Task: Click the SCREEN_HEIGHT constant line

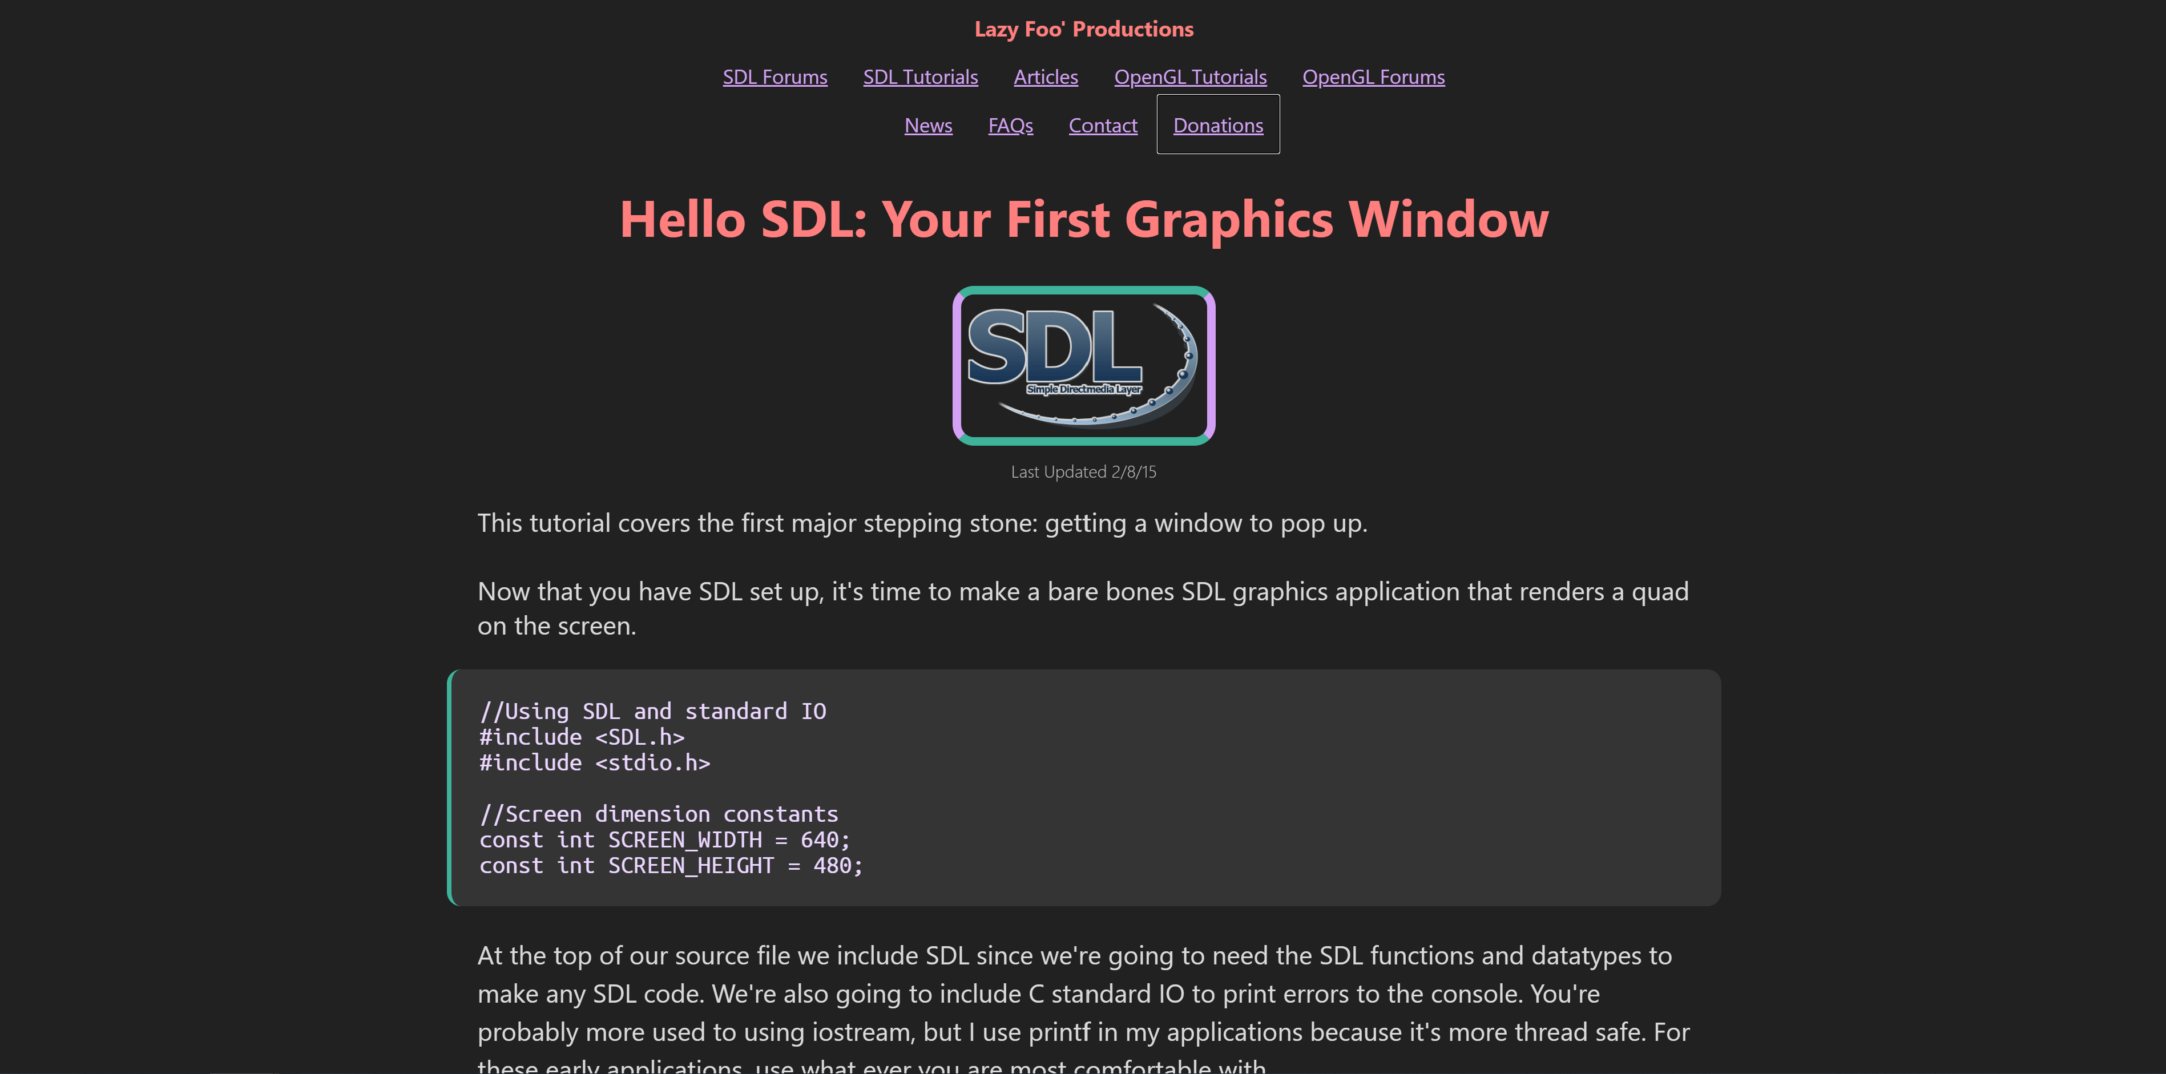Action: coord(670,866)
